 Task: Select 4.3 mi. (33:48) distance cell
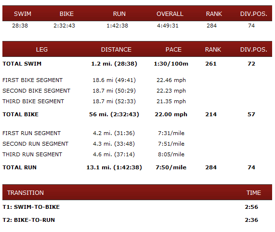[x=114, y=144]
